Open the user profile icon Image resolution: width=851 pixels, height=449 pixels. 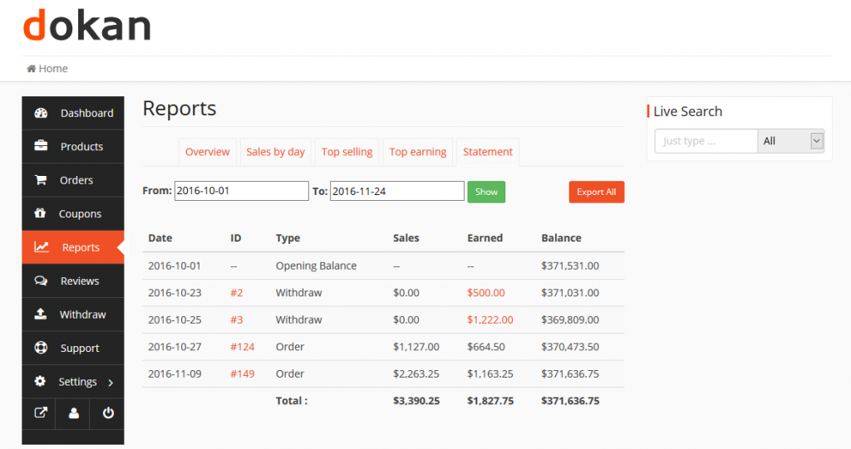[74, 413]
